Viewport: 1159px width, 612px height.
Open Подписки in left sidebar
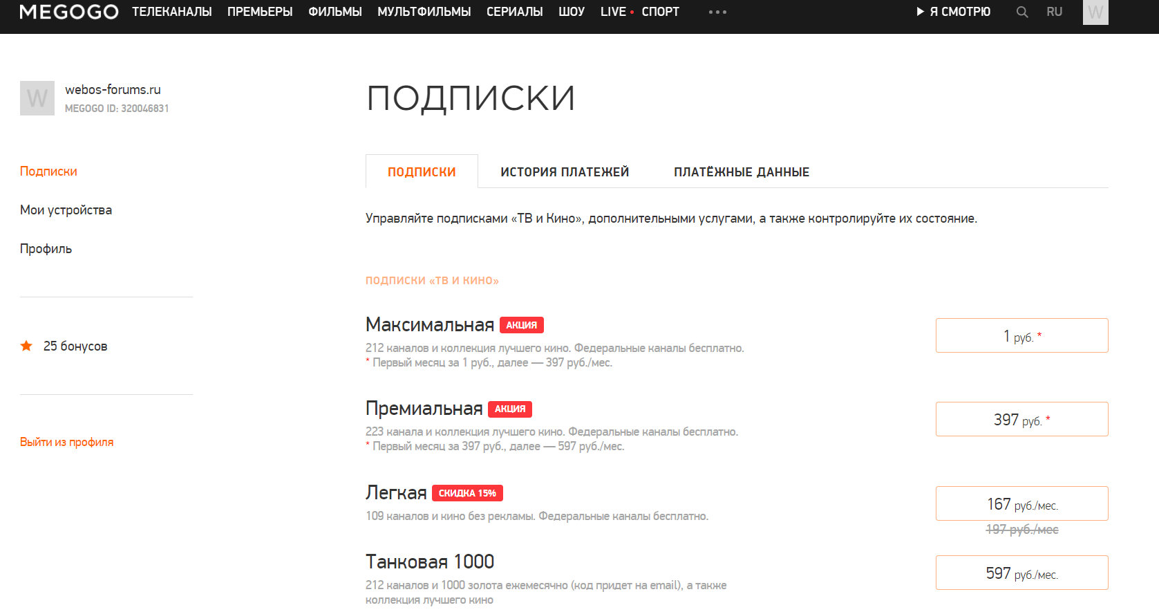[x=48, y=171]
